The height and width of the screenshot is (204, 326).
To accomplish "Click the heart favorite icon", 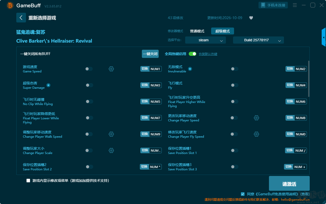I will (251, 18).
